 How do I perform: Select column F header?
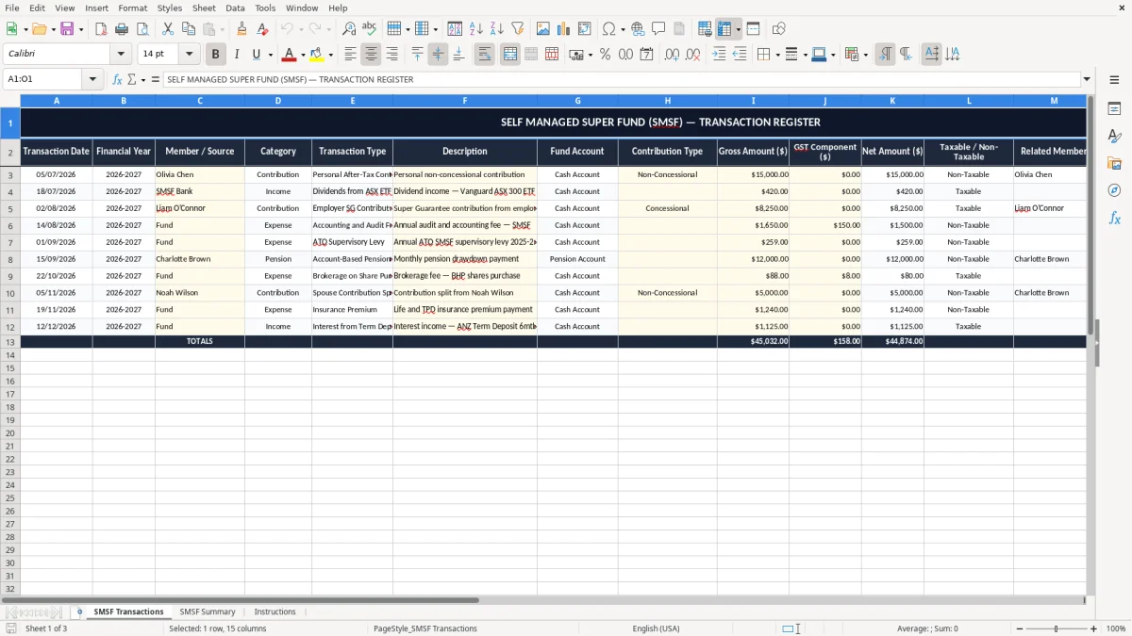tap(465, 100)
